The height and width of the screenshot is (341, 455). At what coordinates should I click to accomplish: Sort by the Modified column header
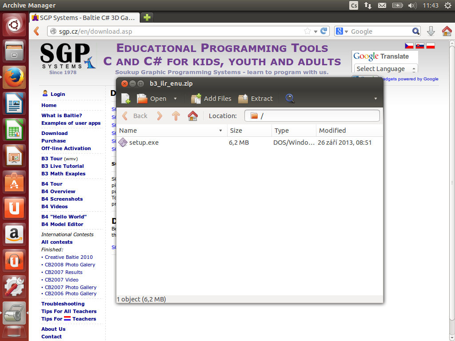348,131
